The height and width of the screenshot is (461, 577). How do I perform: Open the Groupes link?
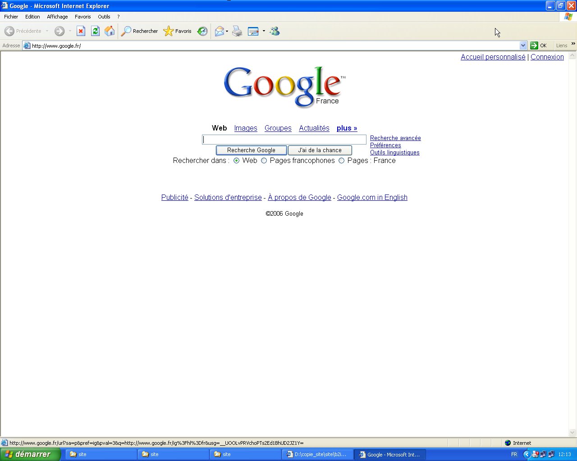click(x=278, y=128)
